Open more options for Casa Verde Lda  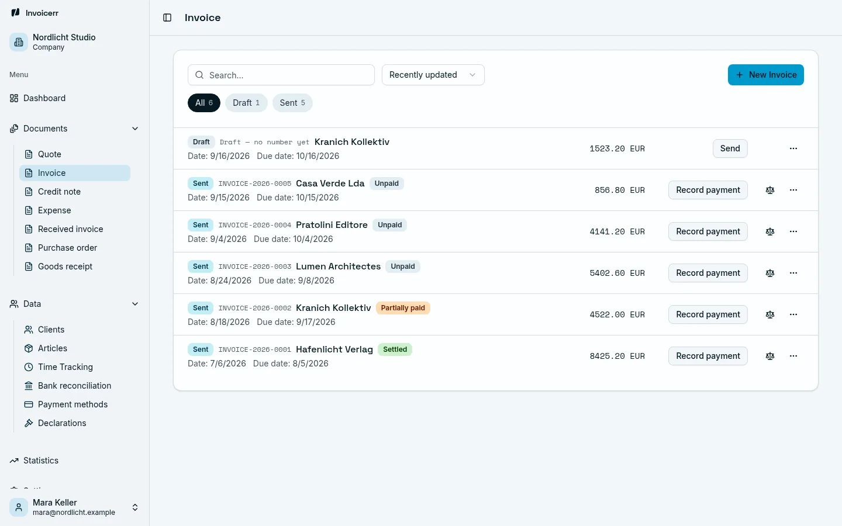[x=793, y=190]
